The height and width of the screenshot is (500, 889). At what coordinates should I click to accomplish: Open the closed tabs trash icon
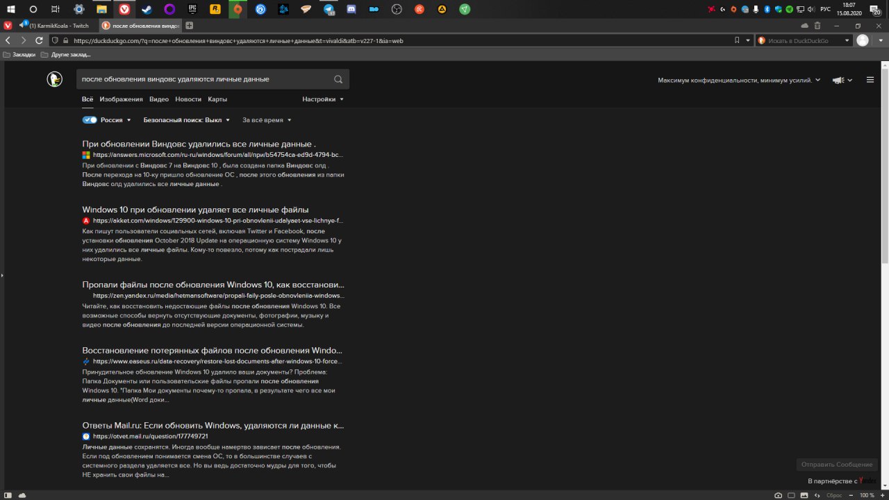pos(817,26)
